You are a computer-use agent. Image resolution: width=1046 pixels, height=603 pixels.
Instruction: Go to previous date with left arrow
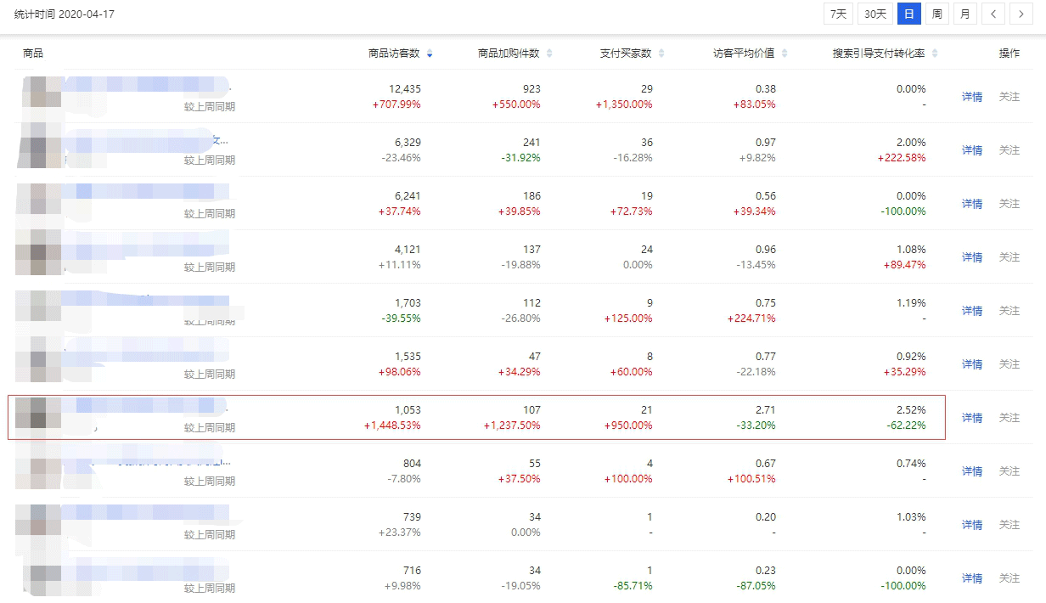[993, 14]
